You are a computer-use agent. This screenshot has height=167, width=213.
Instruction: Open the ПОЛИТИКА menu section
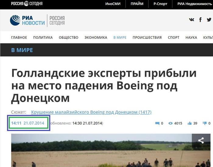[43, 38]
